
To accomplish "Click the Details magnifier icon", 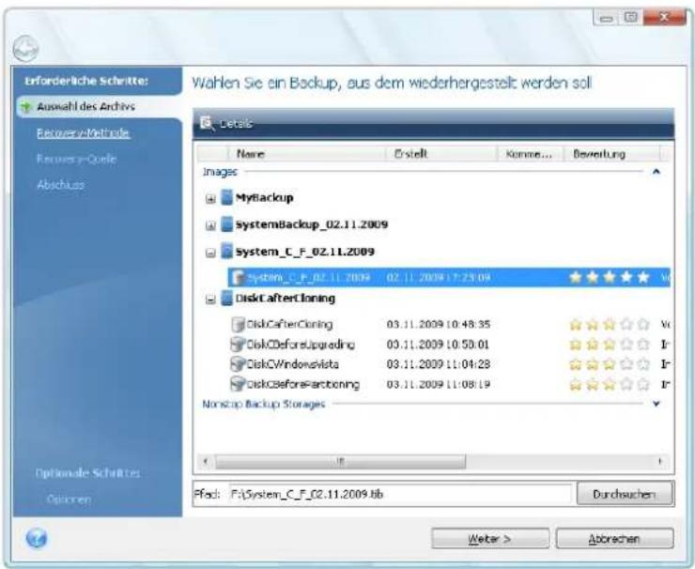I will tap(207, 123).
